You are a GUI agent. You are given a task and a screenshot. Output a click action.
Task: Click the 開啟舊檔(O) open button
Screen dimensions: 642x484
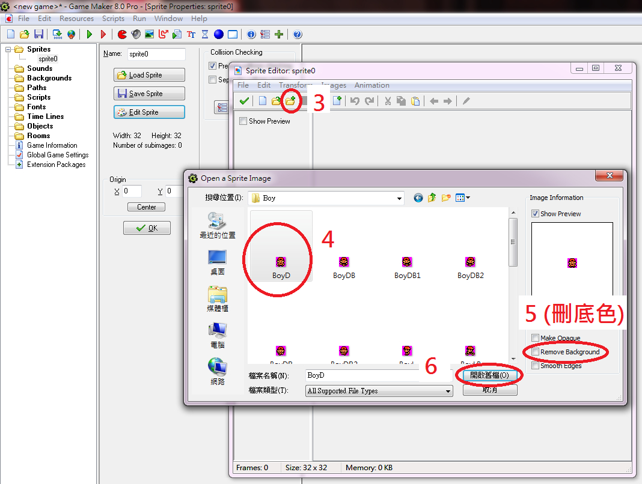490,375
